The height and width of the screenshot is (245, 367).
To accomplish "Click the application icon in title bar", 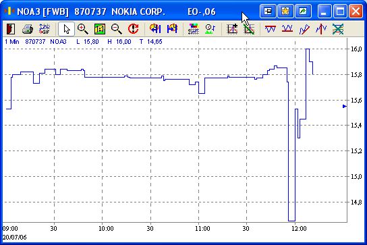I will [9, 11].
